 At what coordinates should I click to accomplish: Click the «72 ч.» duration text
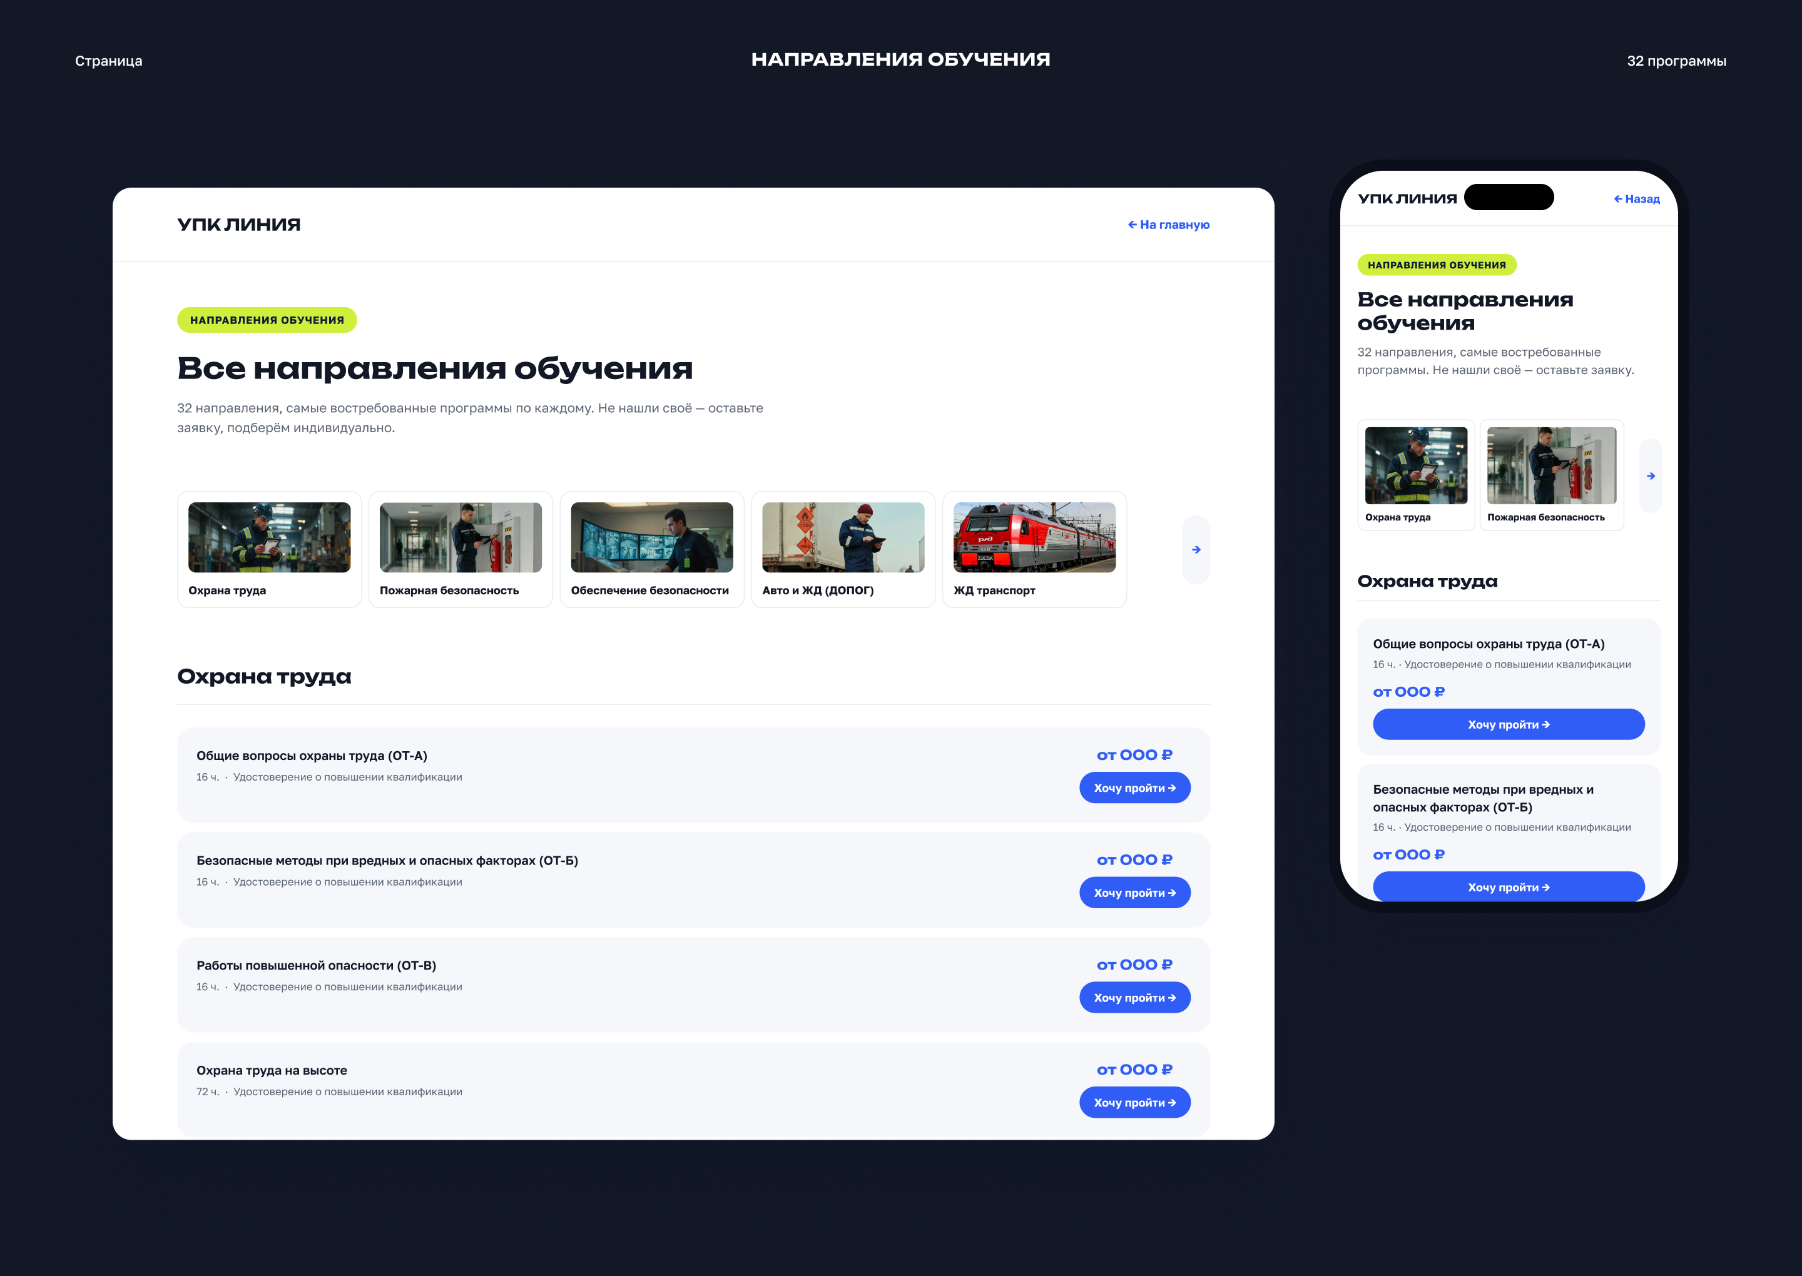(208, 1091)
